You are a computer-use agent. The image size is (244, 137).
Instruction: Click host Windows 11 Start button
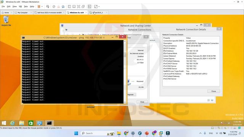coord(76,133)
